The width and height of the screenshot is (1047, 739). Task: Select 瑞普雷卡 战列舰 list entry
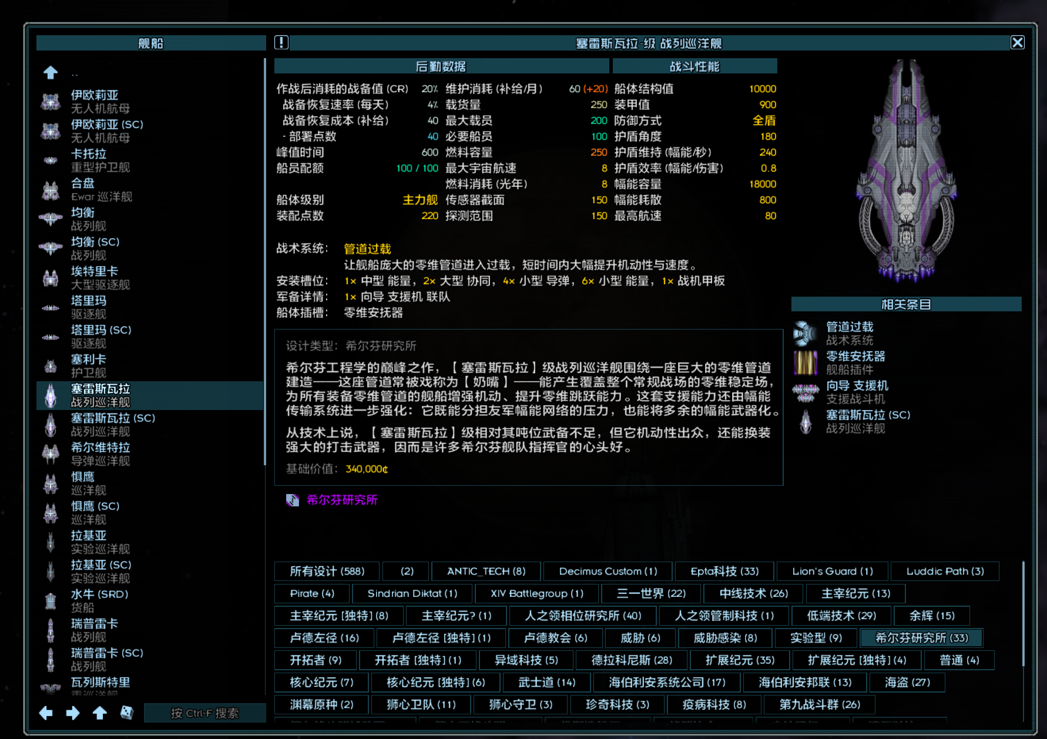click(x=150, y=630)
